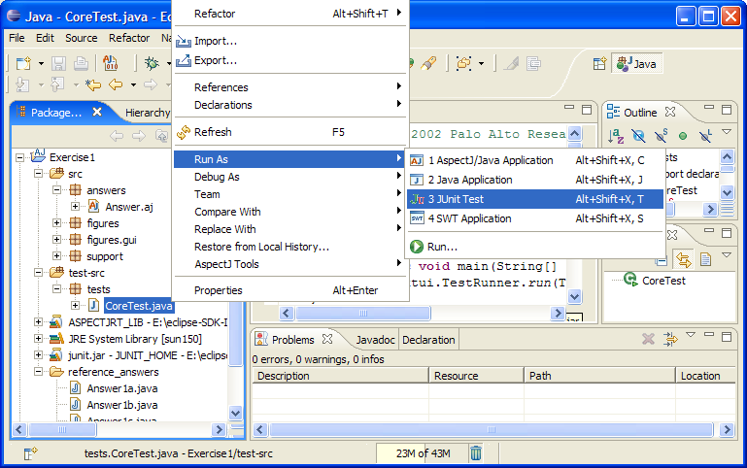Close the Package Explorer tab
The height and width of the screenshot is (468, 747).
pos(97,112)
